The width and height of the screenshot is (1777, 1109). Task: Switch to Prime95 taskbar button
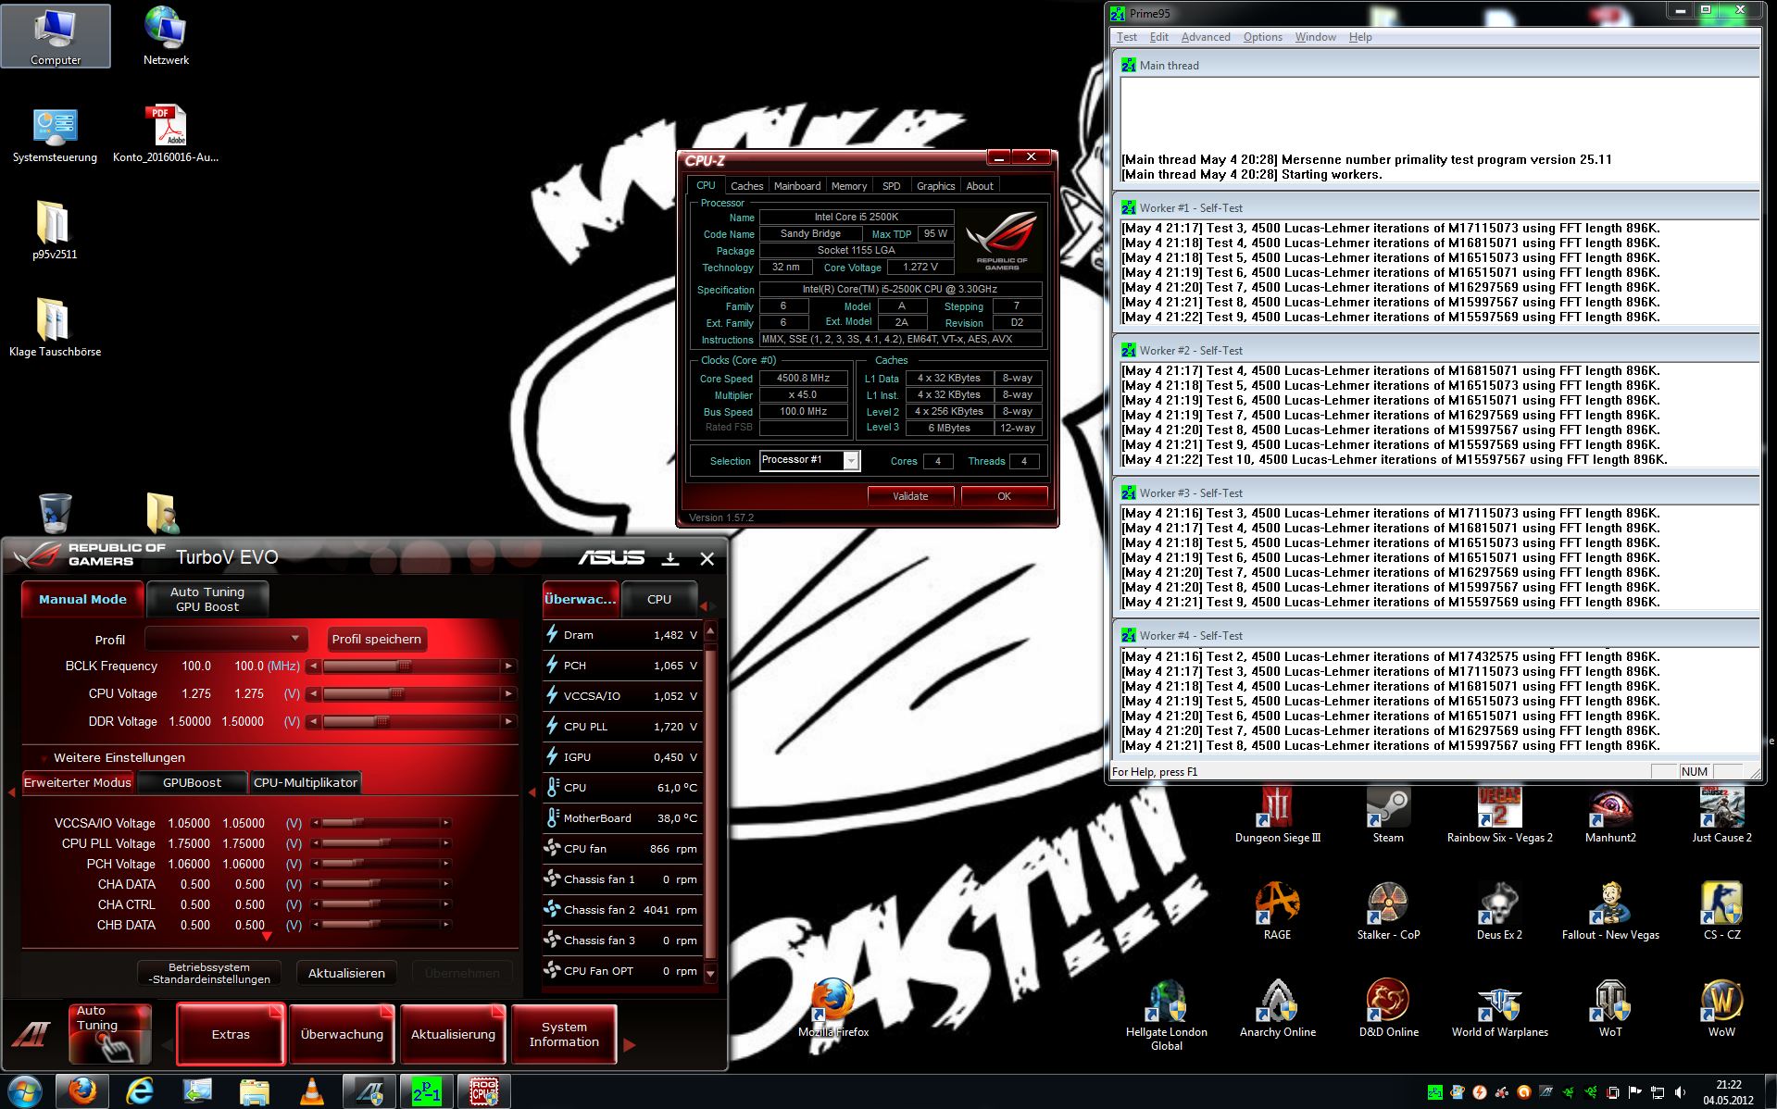click(427, 1091)
